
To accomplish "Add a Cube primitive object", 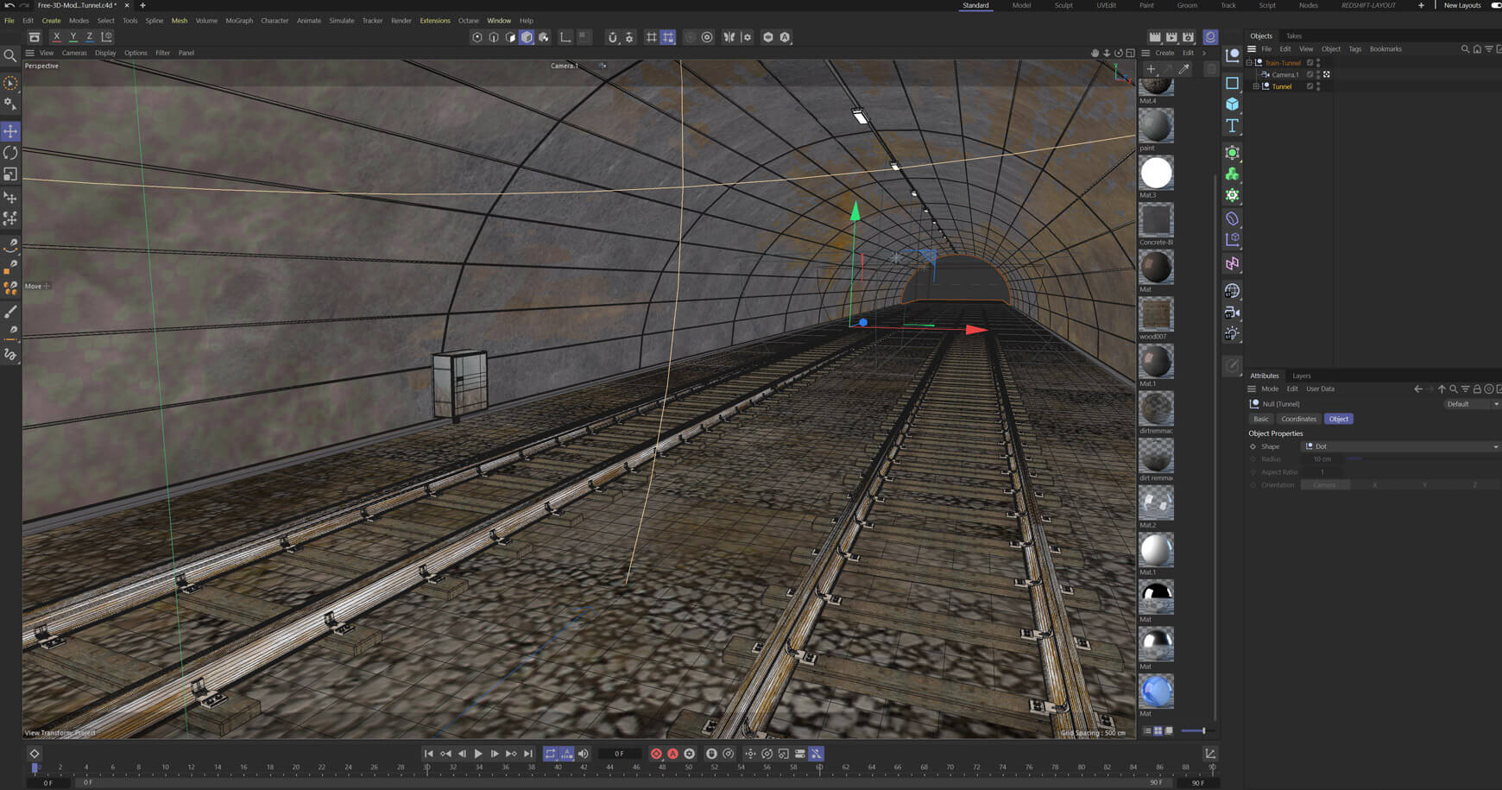I will pyautogui.click(x=1232, y=104).
